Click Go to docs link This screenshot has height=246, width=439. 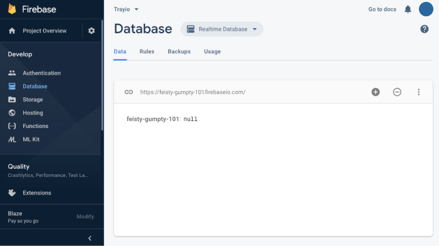click(x=382, y=9)
